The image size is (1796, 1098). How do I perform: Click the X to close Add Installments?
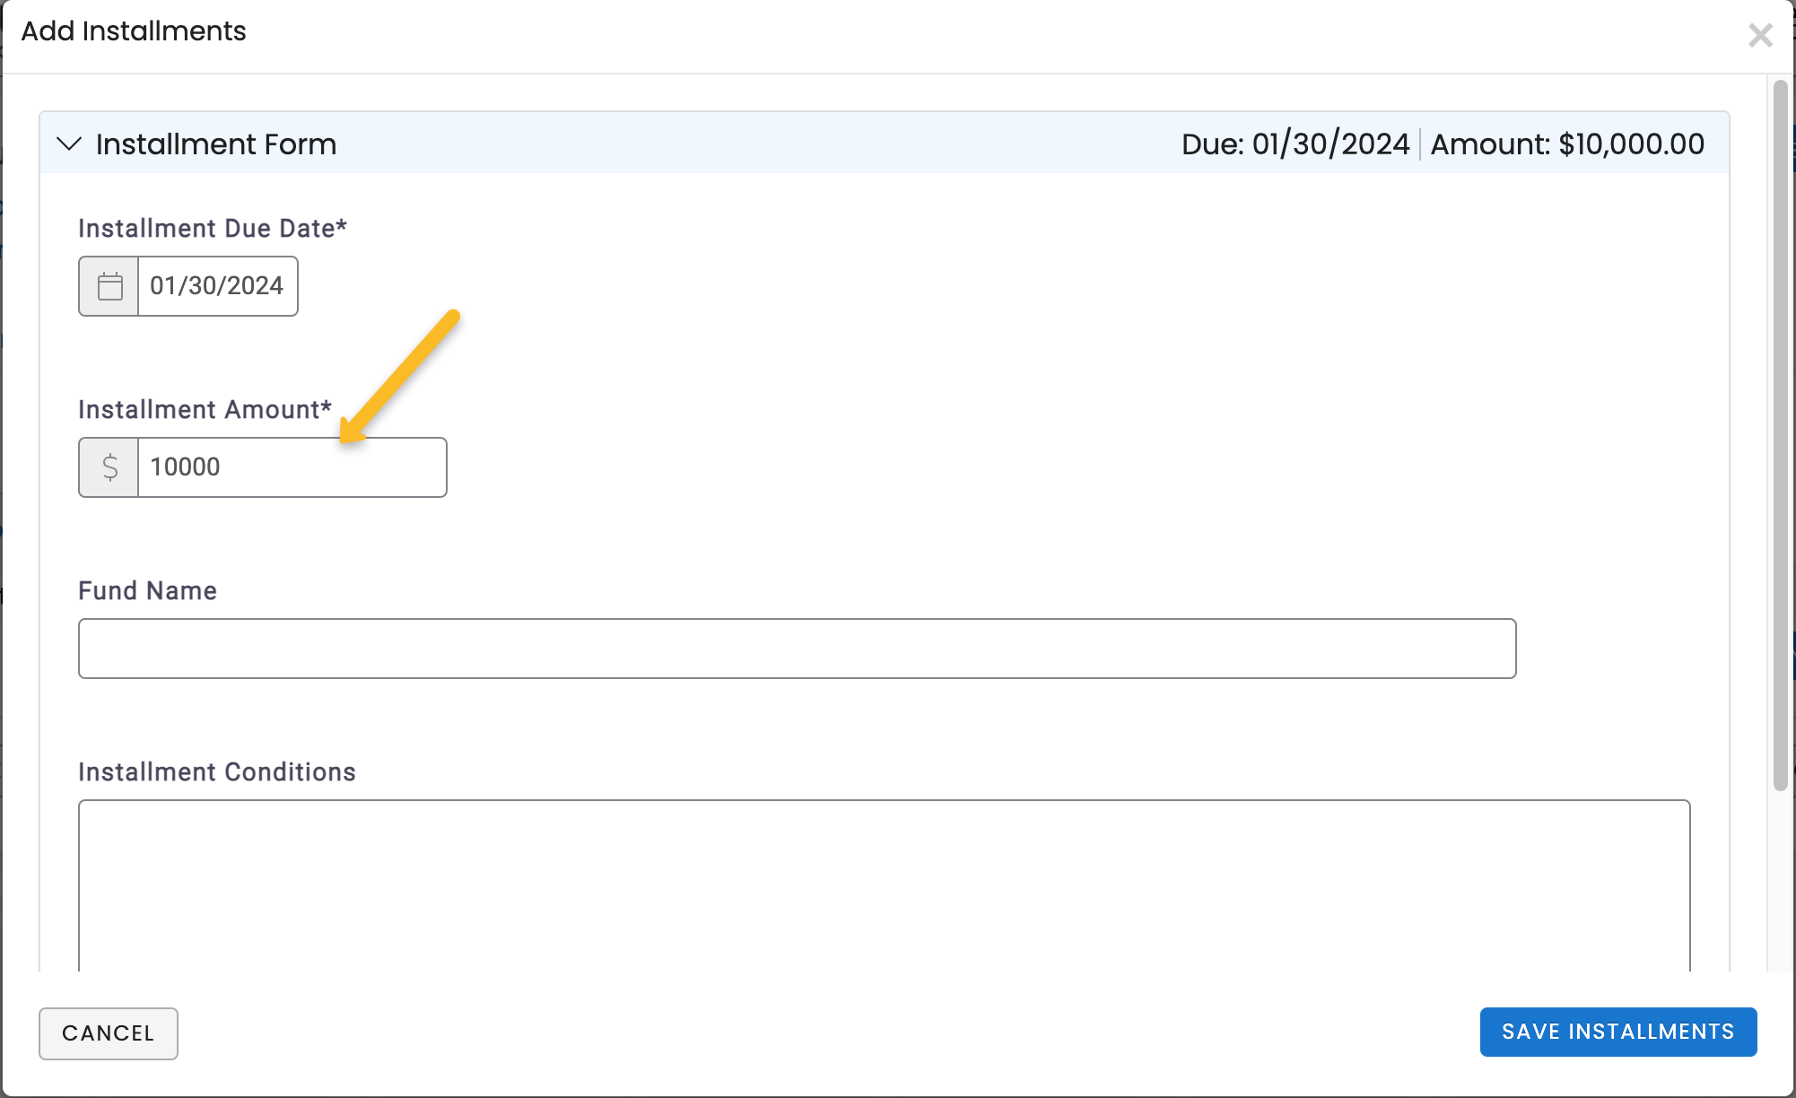coord(1760,35)
